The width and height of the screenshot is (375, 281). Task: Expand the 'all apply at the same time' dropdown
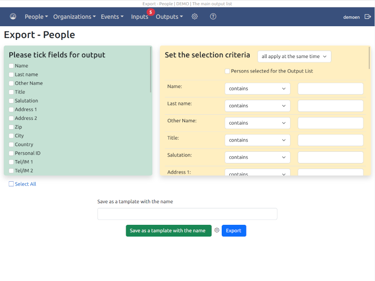[x=294, y=57]
